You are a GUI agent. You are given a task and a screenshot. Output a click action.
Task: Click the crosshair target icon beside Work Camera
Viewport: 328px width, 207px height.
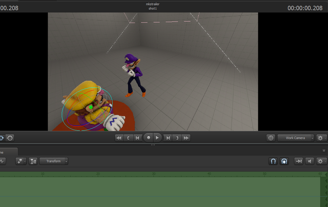coord(271,138)
